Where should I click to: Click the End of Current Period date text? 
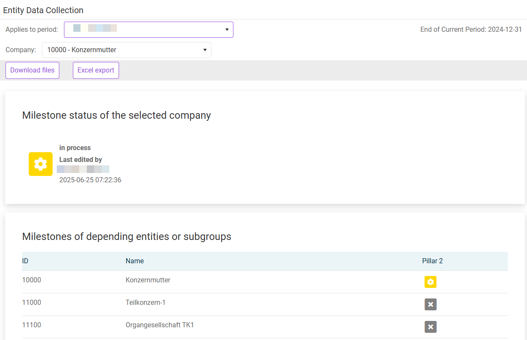471,30
